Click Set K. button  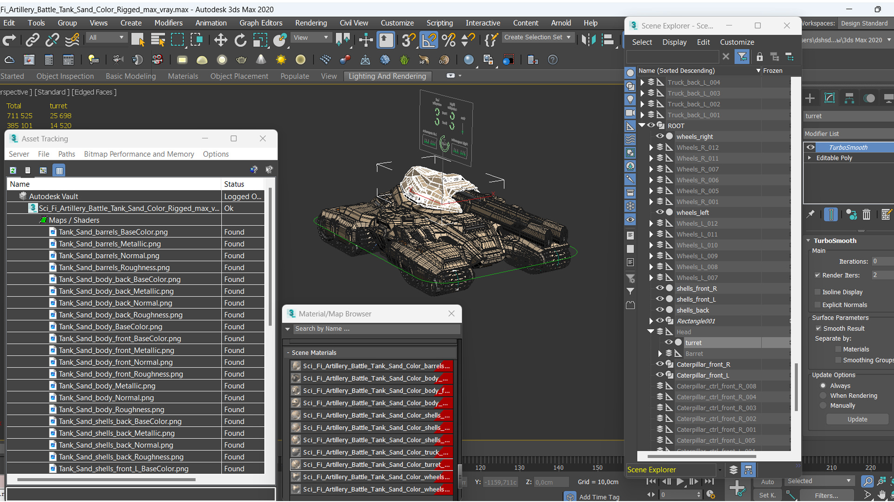[767, 495]
